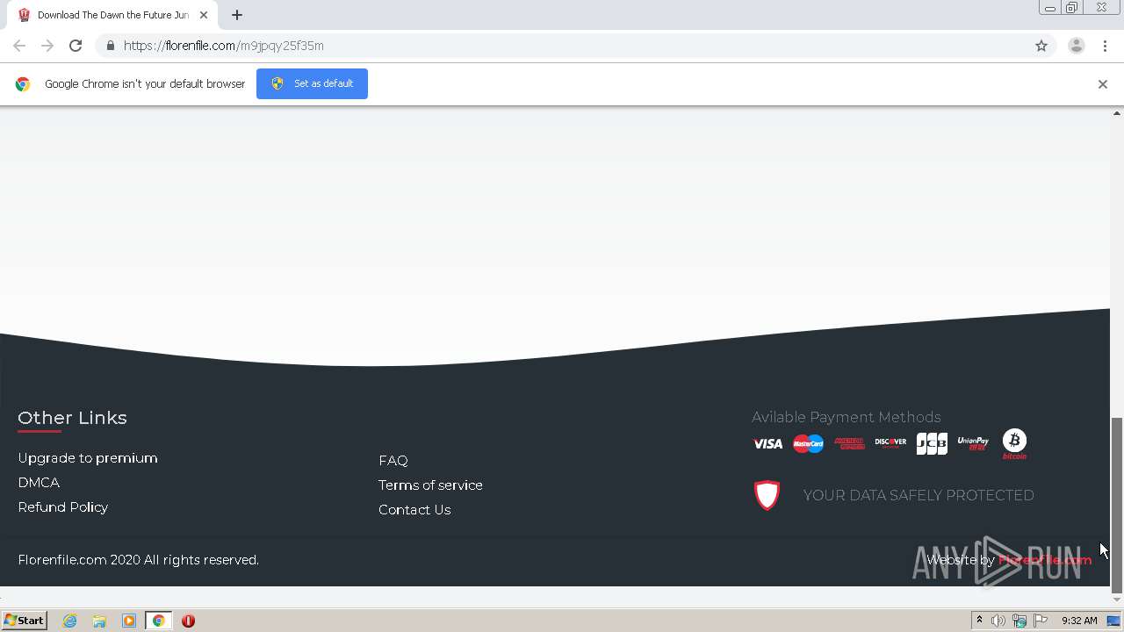Open a new tab with the plus icon
The image size is (1124, 632).
pos(237,15)
